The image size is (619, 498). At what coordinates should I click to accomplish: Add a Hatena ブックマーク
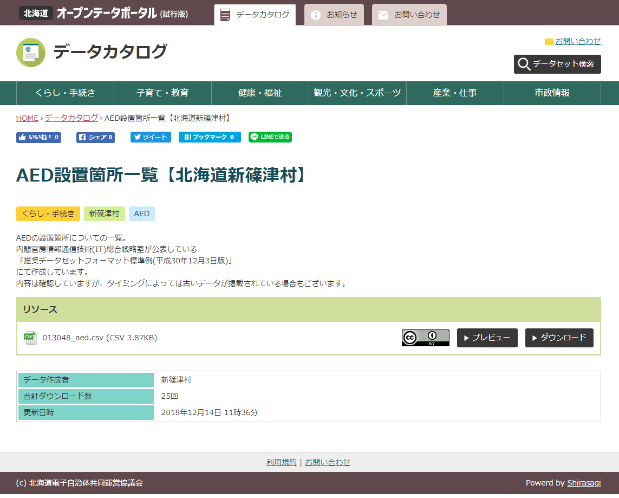209,138
